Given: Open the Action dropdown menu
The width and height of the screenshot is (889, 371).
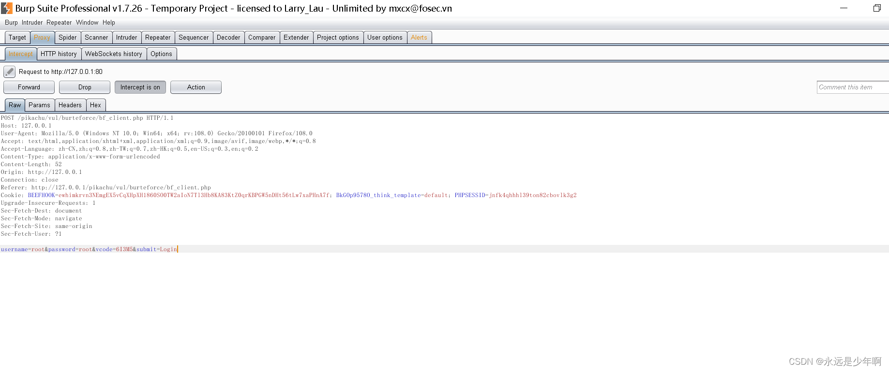Looking at the screenshot, I should [x=196, y=87].
